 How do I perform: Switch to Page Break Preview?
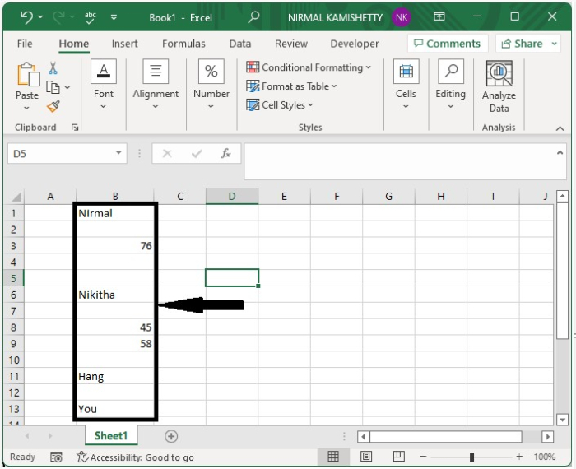pos(398,457)
